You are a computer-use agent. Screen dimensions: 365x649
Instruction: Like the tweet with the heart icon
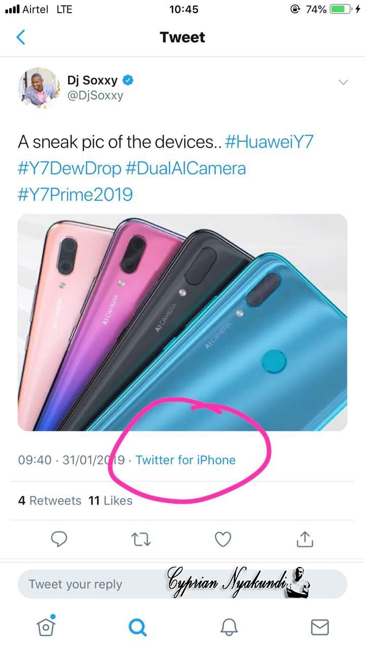coord(223,539)
